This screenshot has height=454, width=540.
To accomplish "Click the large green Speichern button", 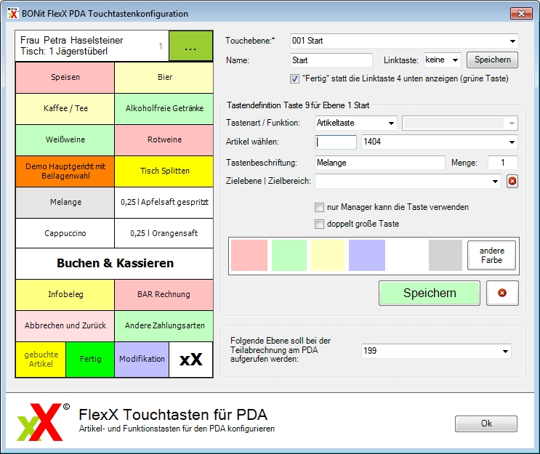I will [429, 293].
